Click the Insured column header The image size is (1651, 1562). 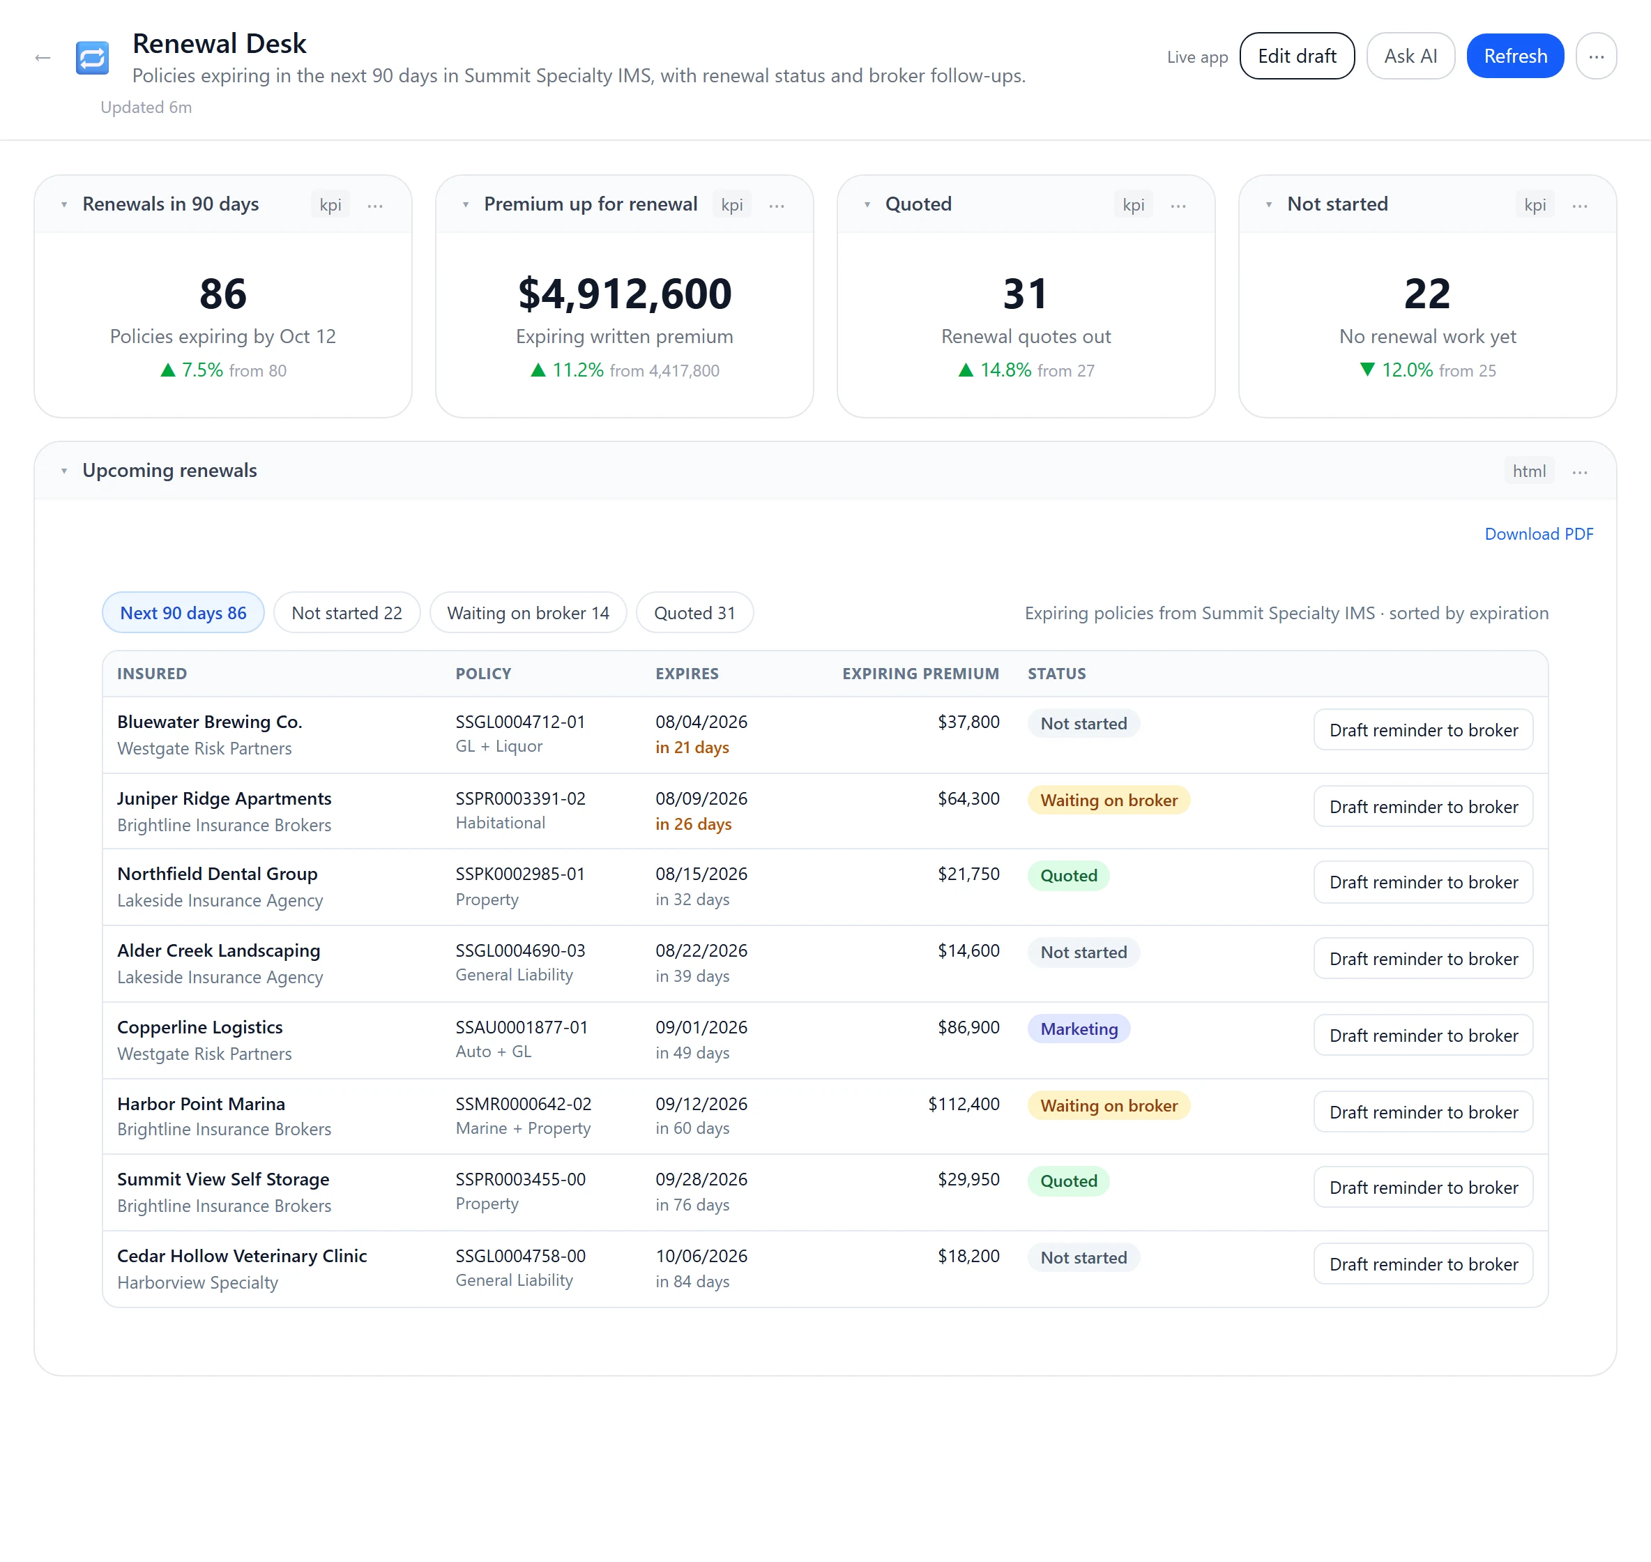tap(151, 674)
